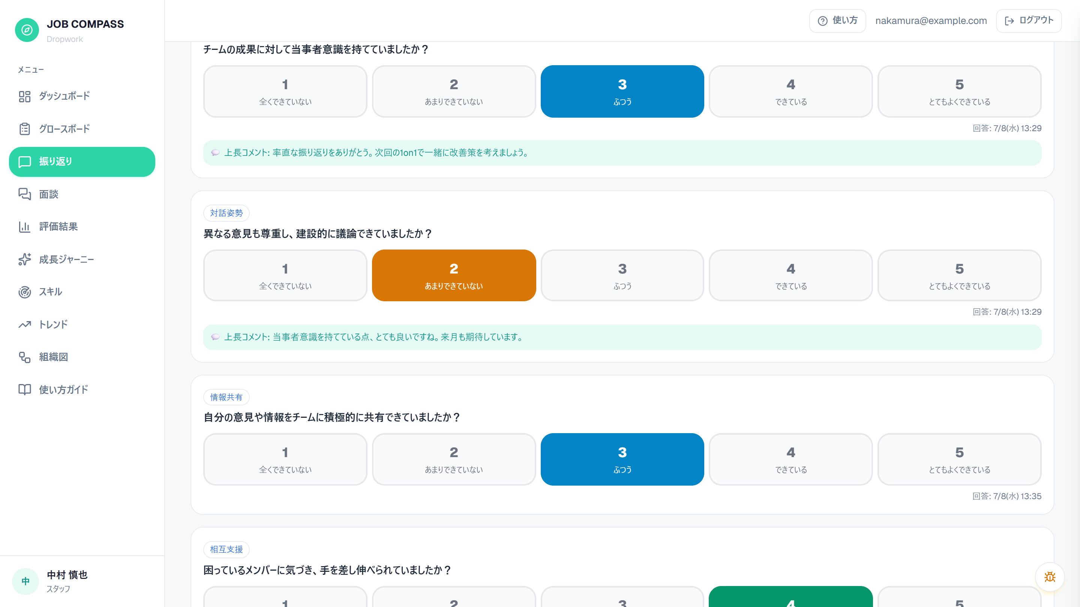
Task: Select rating 1 for 情報共有 question
Action: point(285,459)
